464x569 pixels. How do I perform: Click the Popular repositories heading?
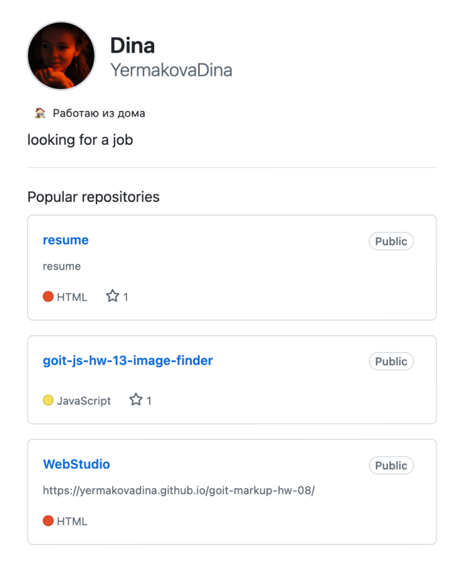pyautogui.click(x=93, y=197)
